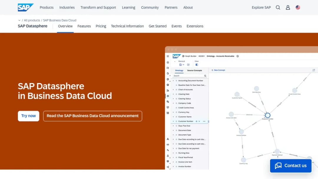The width and height of the screenshot is (318, 179).
Task: Switch to the Pricing tab
Action: (101, 26)
